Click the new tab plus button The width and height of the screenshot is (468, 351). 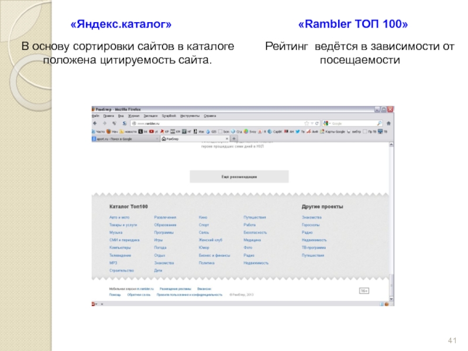[234, 139]
